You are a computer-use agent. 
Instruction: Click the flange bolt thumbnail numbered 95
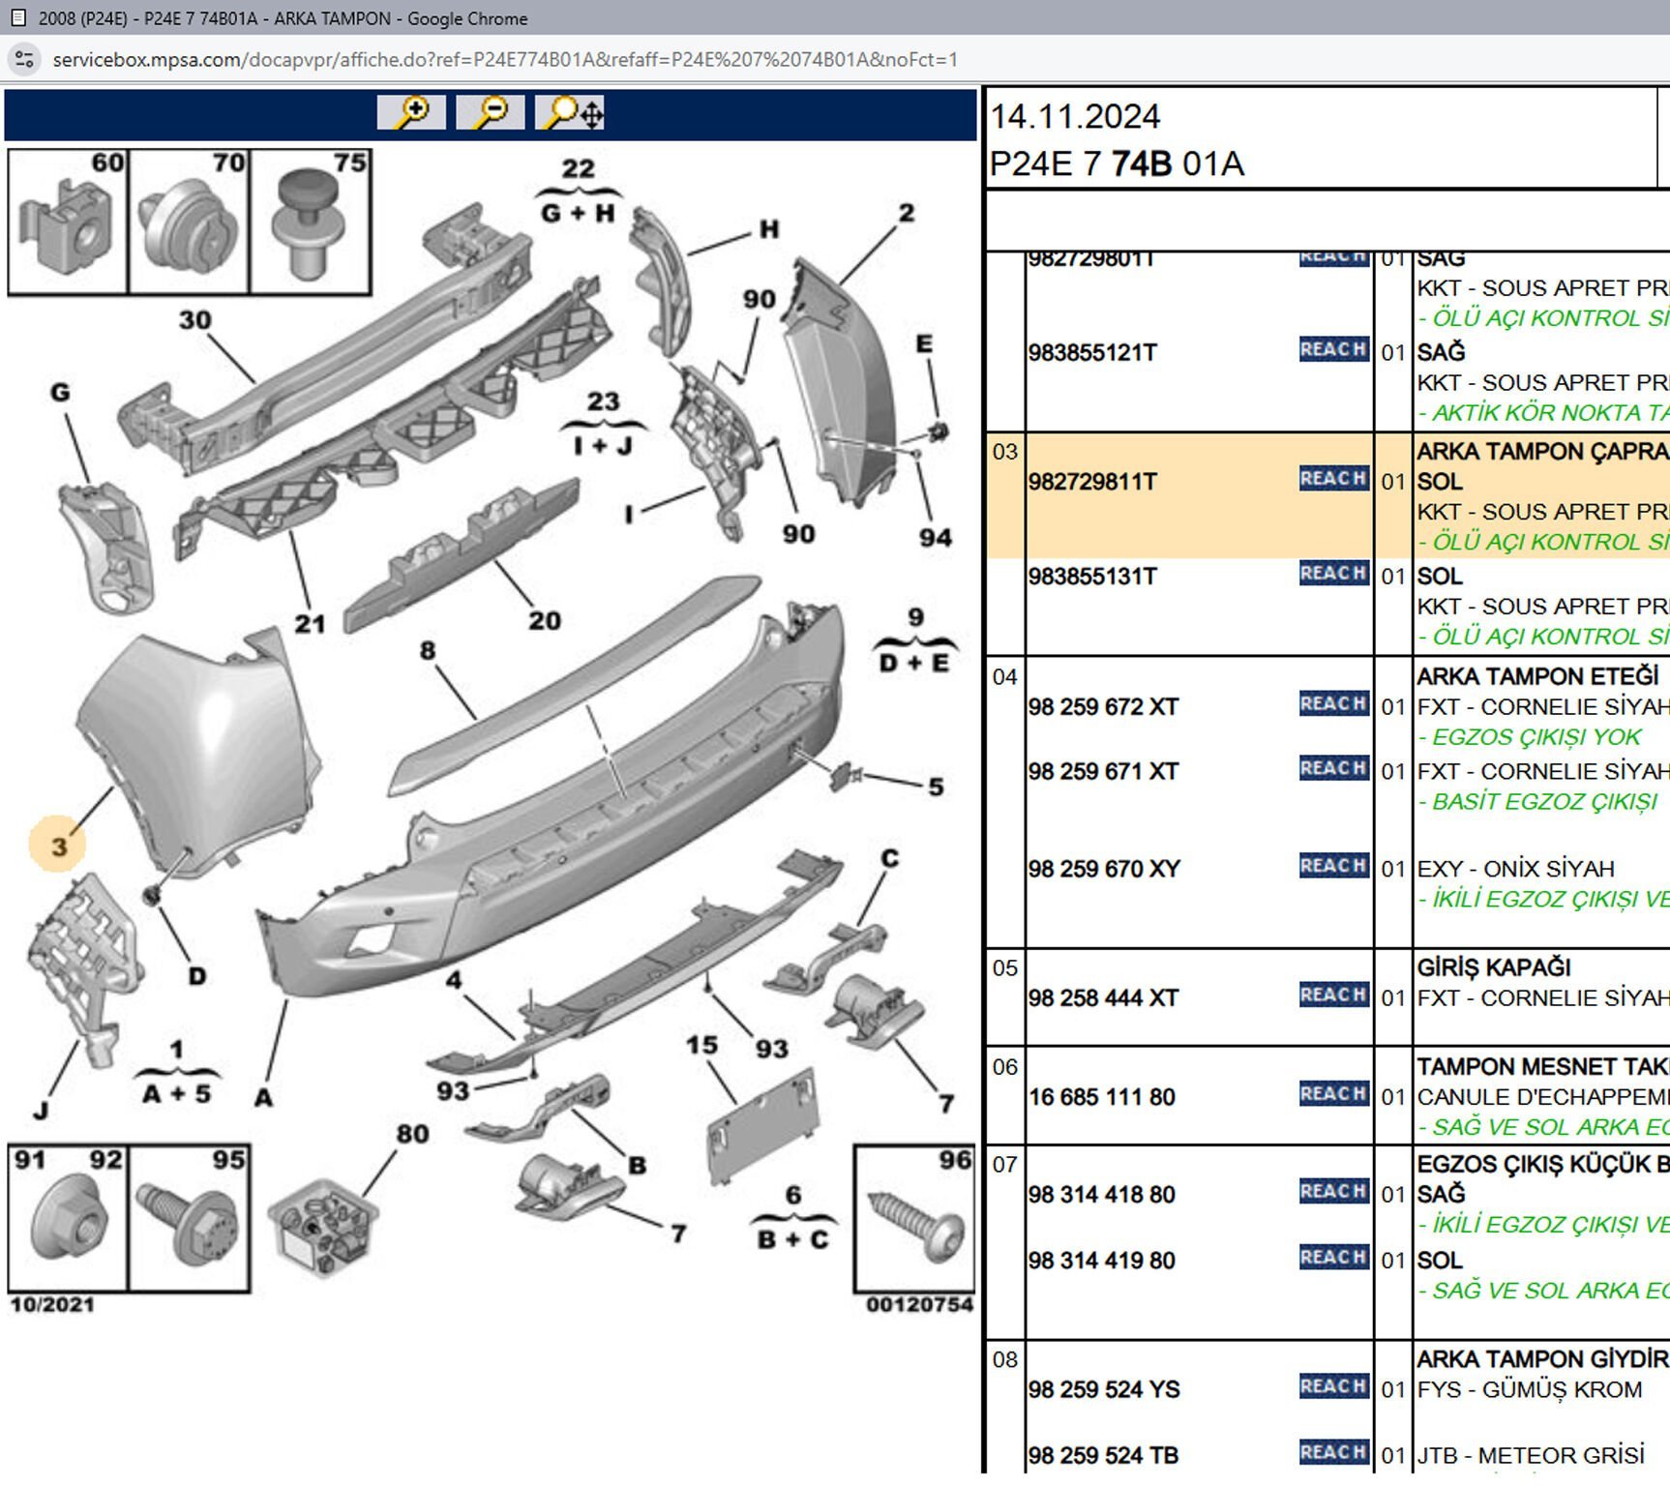click(x=189, y=1219)
